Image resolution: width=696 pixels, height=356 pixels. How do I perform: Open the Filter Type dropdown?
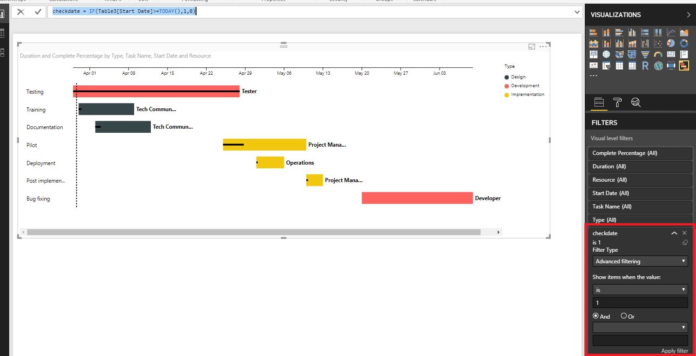click(640, 261)
